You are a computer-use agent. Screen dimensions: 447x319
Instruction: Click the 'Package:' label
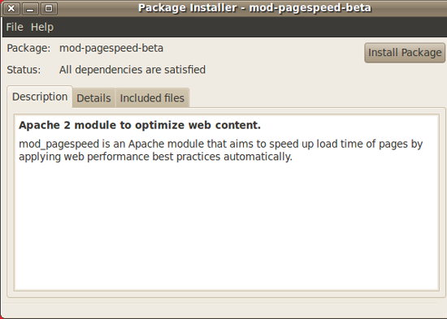[28, 48]
